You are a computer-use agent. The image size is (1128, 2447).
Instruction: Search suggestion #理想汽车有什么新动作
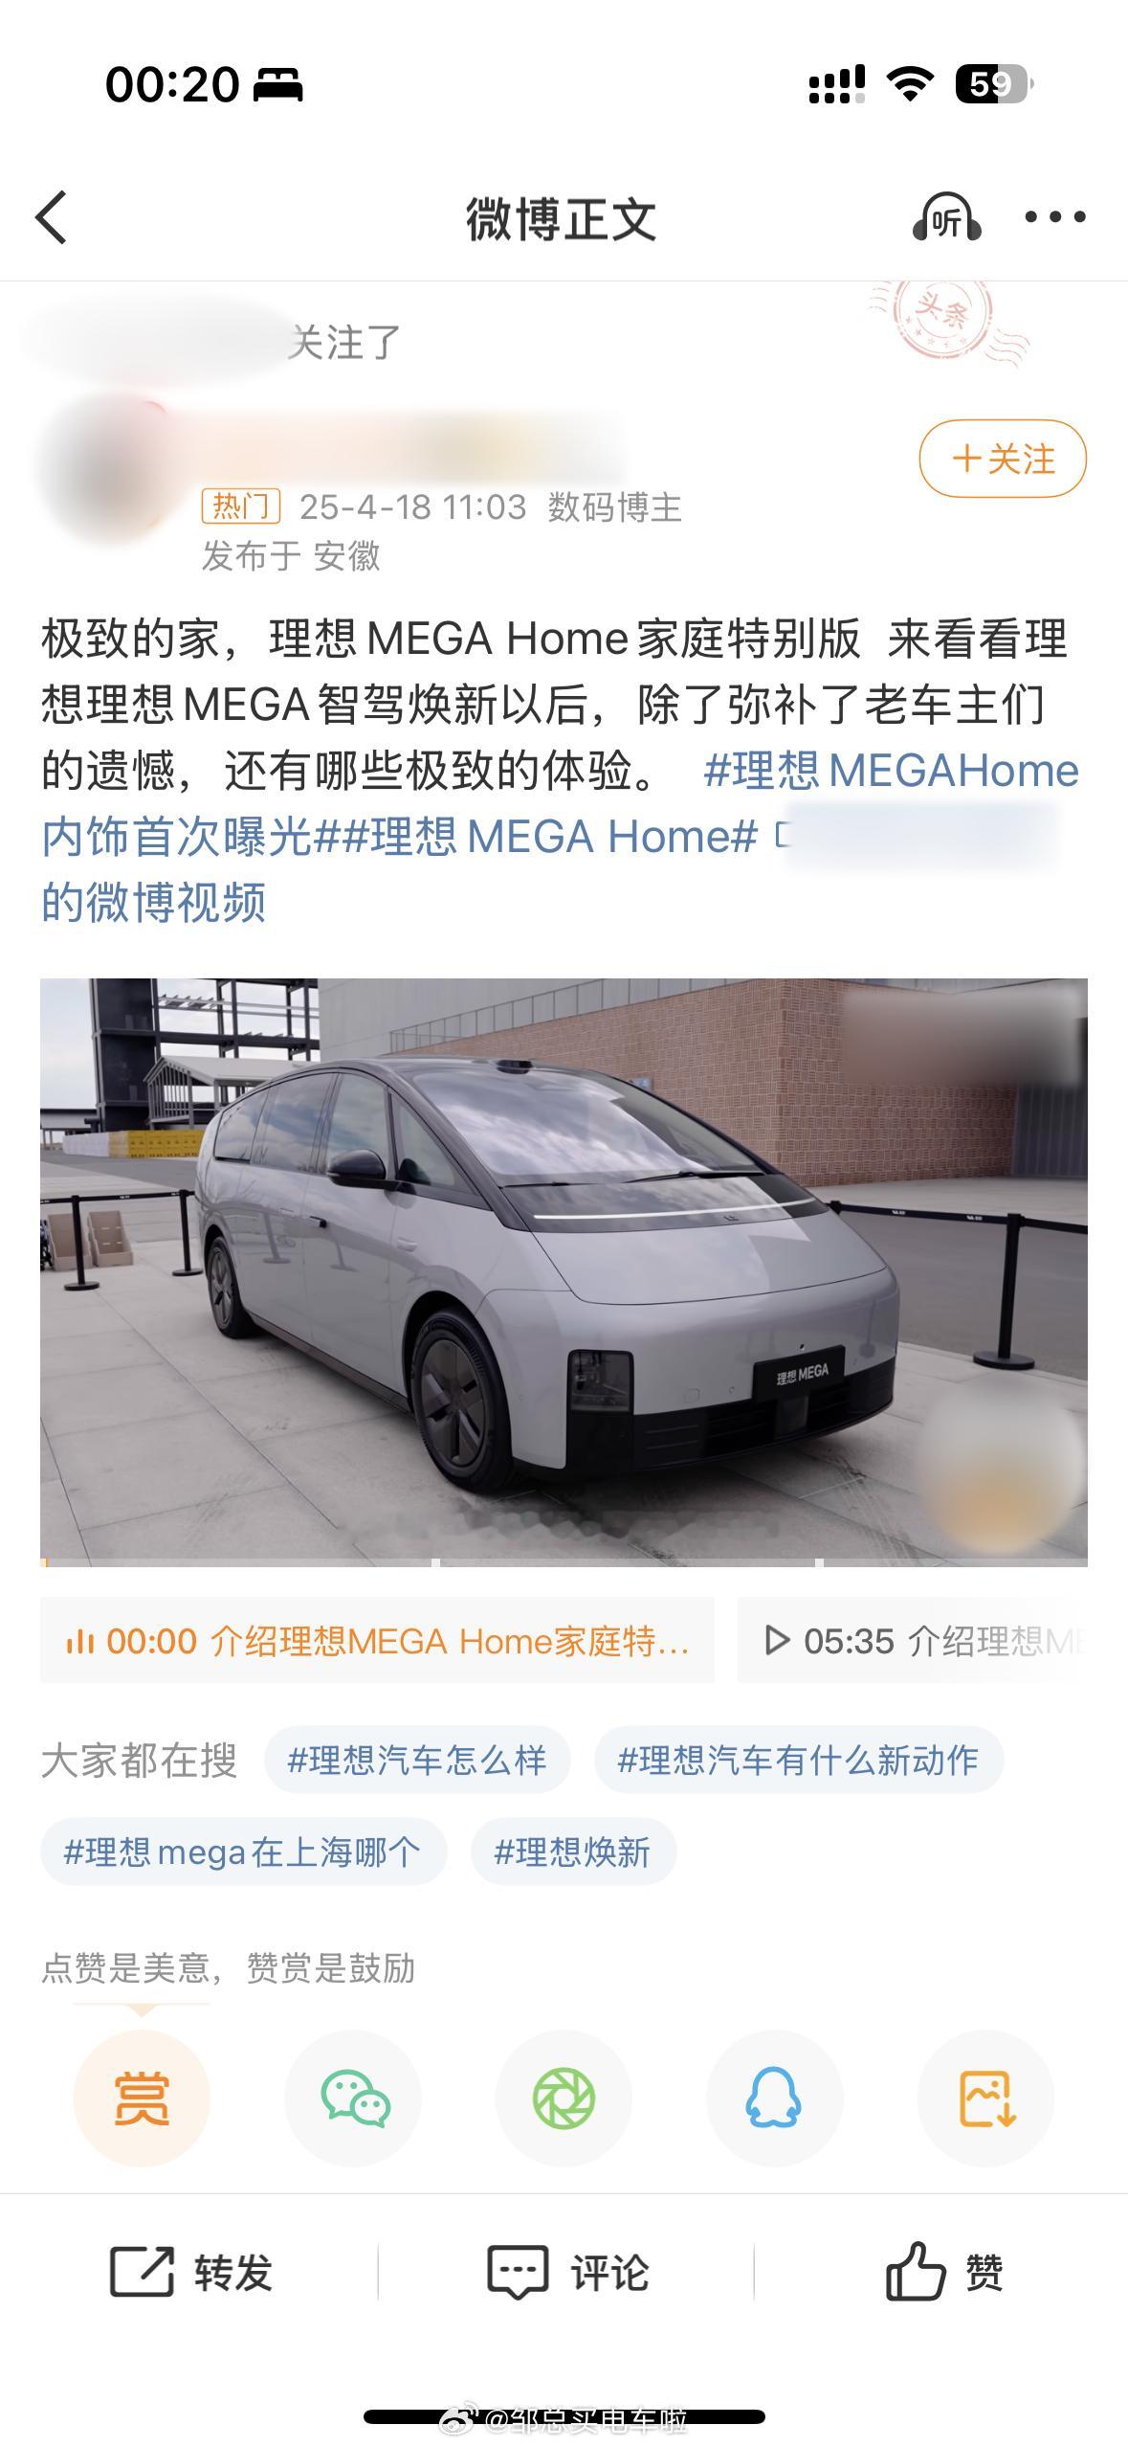798,1760
